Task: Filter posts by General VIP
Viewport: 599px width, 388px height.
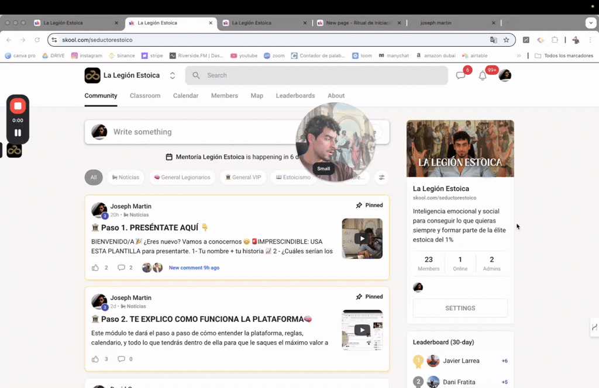Action: 243,177
